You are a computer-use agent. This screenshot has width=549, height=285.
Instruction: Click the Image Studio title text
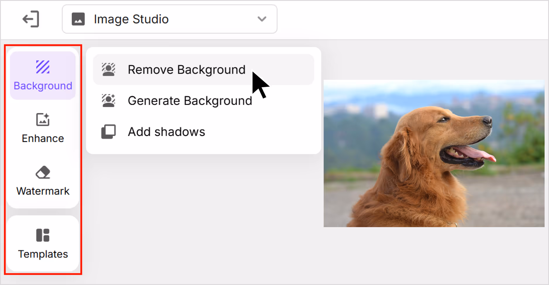tap(131, 19)
